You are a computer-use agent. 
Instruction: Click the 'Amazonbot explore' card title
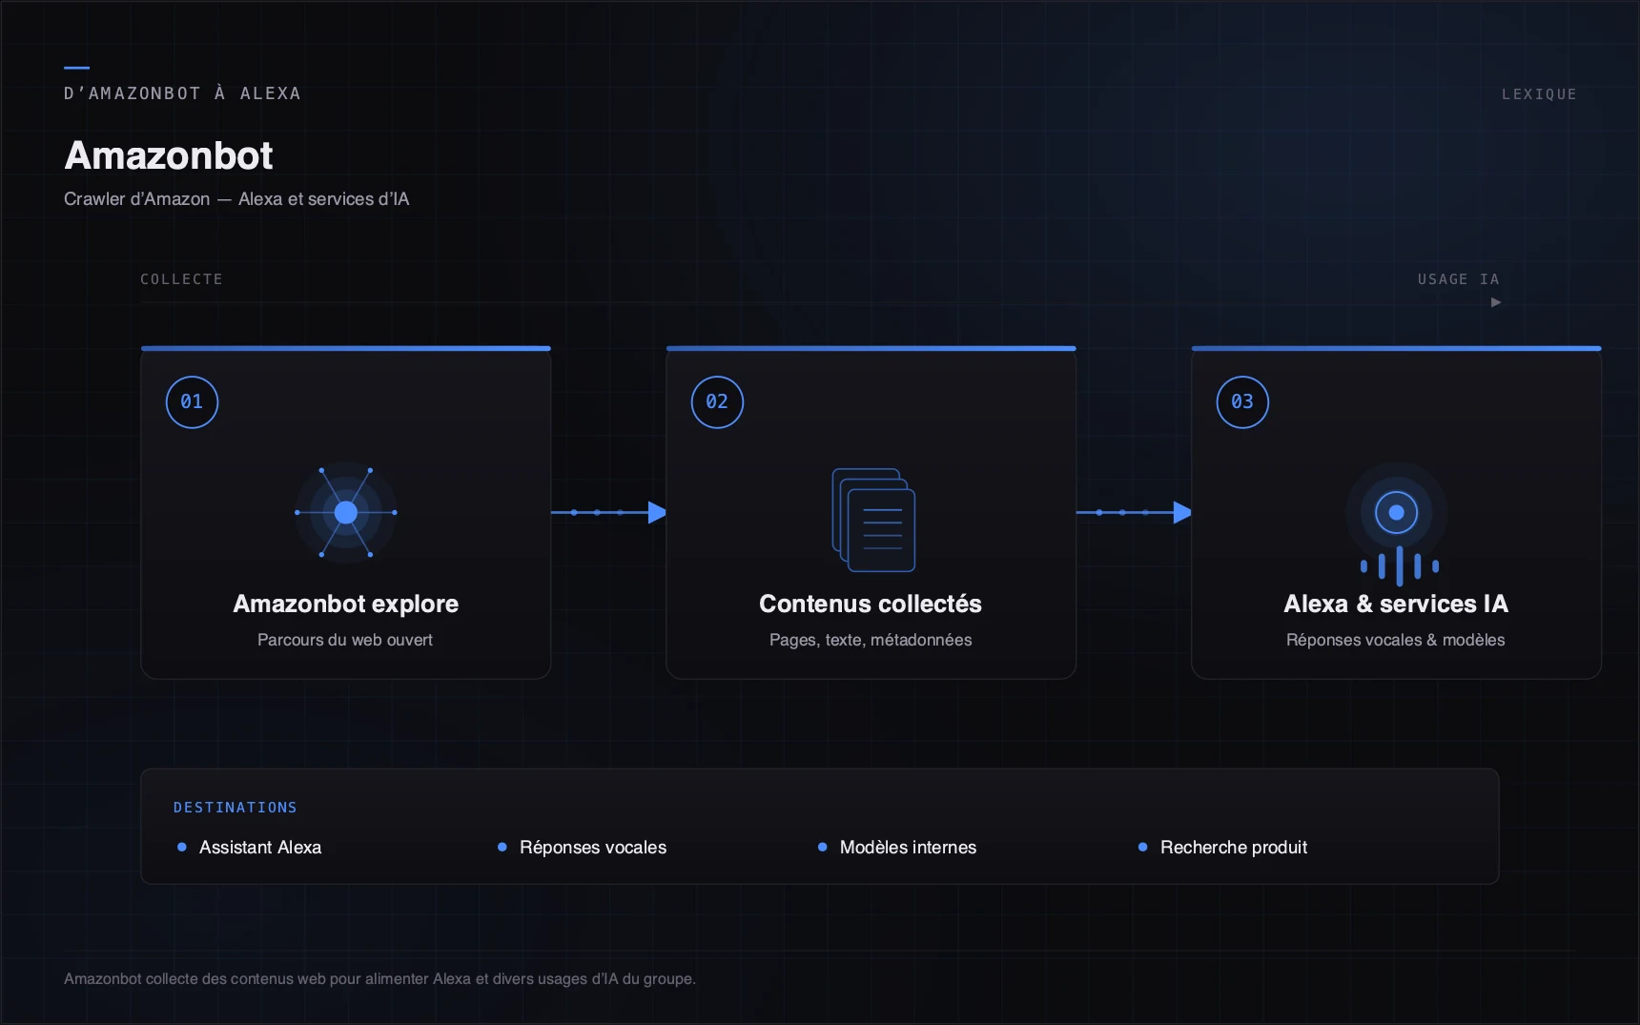346,604
